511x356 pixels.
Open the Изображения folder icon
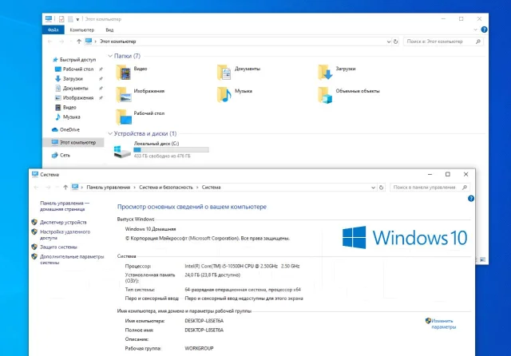[124, 95]
